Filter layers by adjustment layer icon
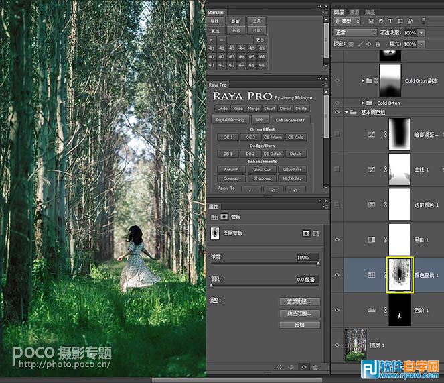Screen dimensions: 444x383 coord(381,21)
